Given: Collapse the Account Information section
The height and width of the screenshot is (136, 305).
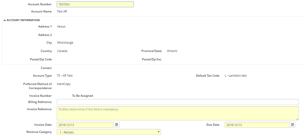Looking at the screenshot, I should [x=5, y=20].
